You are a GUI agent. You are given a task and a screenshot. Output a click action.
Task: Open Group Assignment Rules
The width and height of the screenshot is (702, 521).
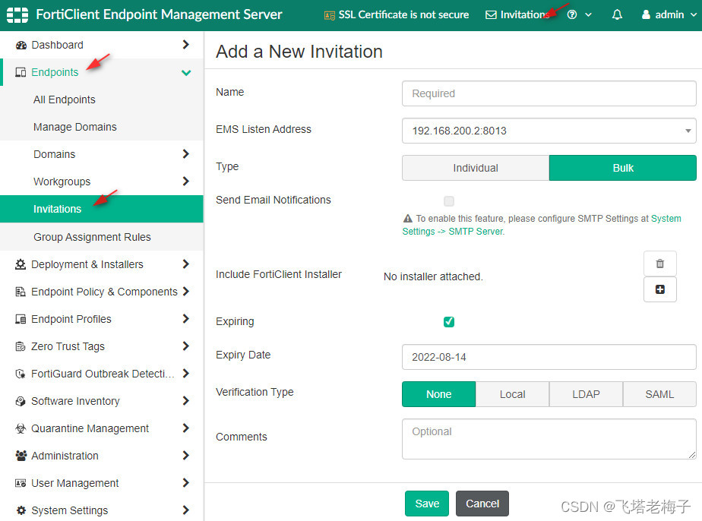point(92,237)
